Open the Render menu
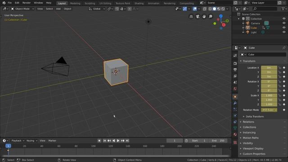 coord(27,3)
